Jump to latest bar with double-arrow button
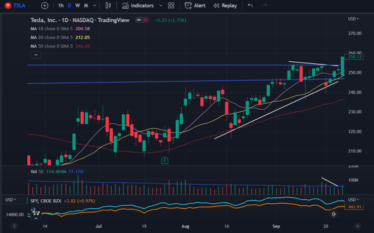The width and height of the screenshot is (374, 233). [x=334, y=214]
